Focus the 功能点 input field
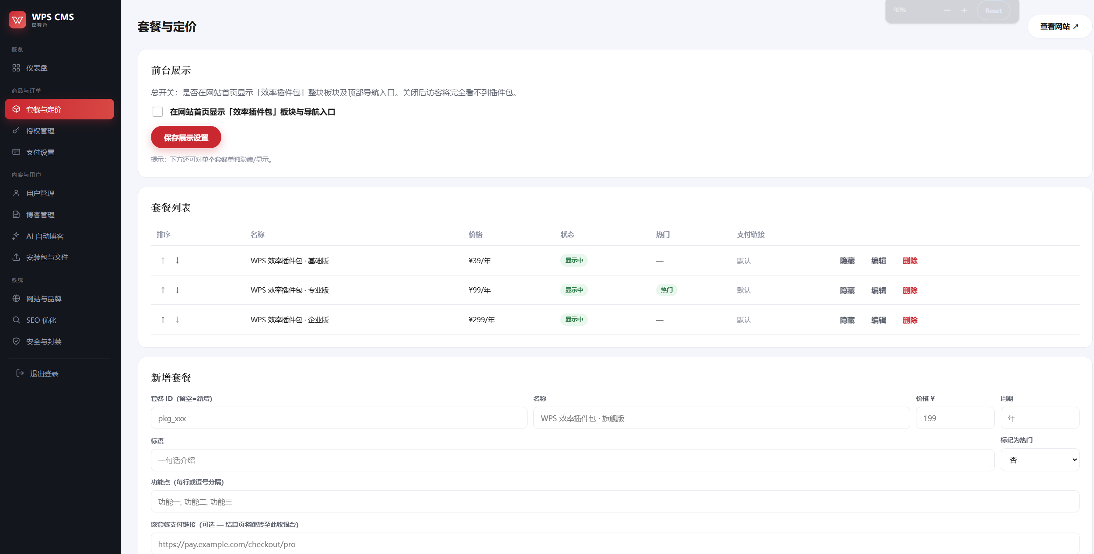1094x554 pixels. click(615, 502)
